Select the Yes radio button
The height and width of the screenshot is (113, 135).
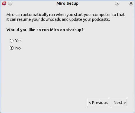pyautogui.click(x=12, y=41)
